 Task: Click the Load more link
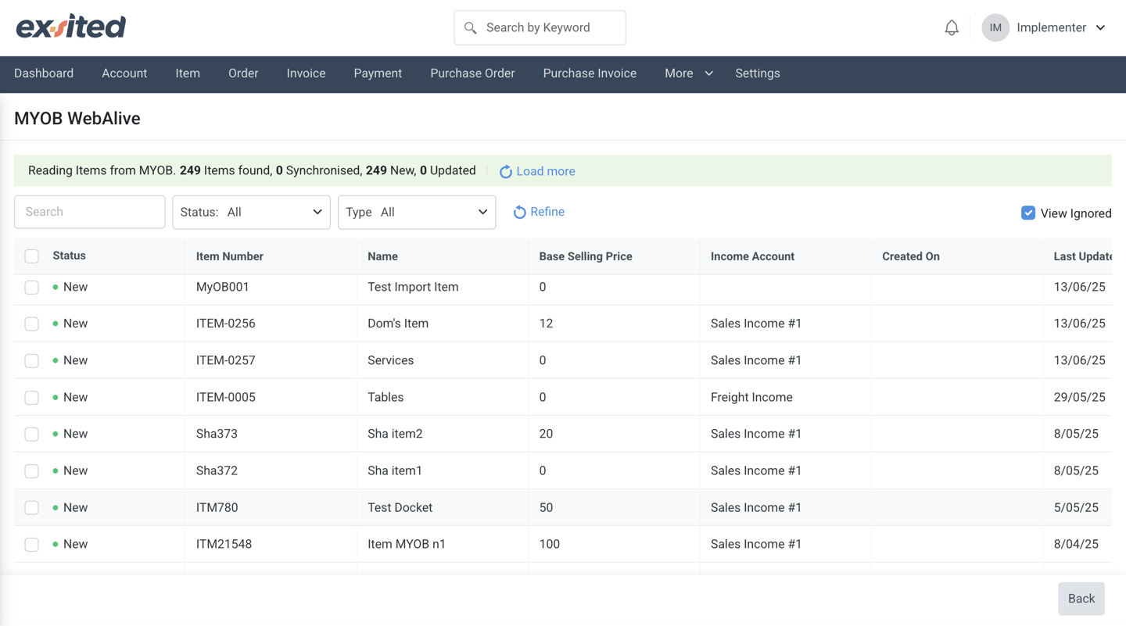pos(546,171)
